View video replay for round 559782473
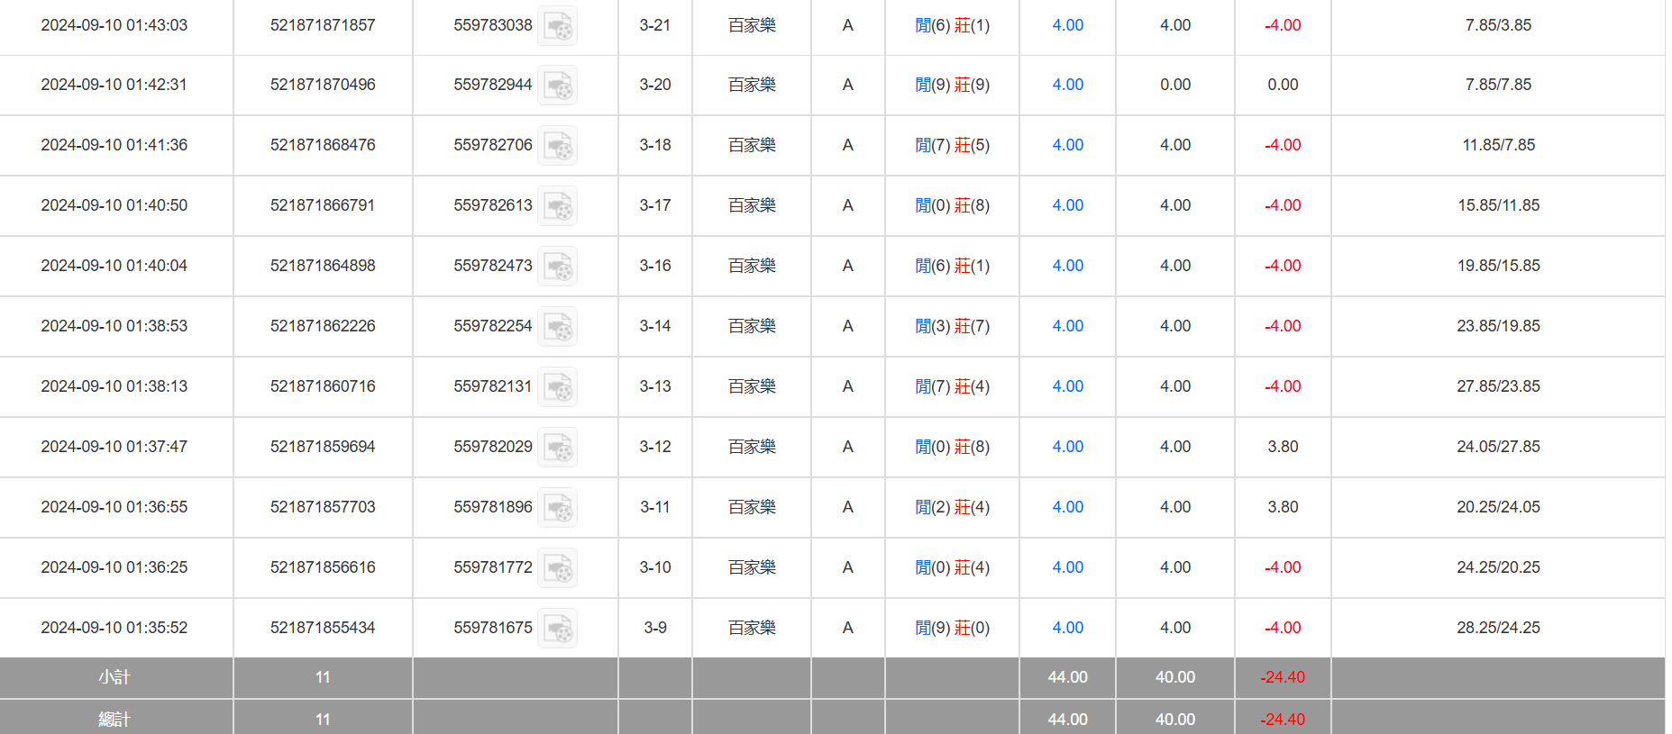 pyautogui.click(x=558, y=267)
